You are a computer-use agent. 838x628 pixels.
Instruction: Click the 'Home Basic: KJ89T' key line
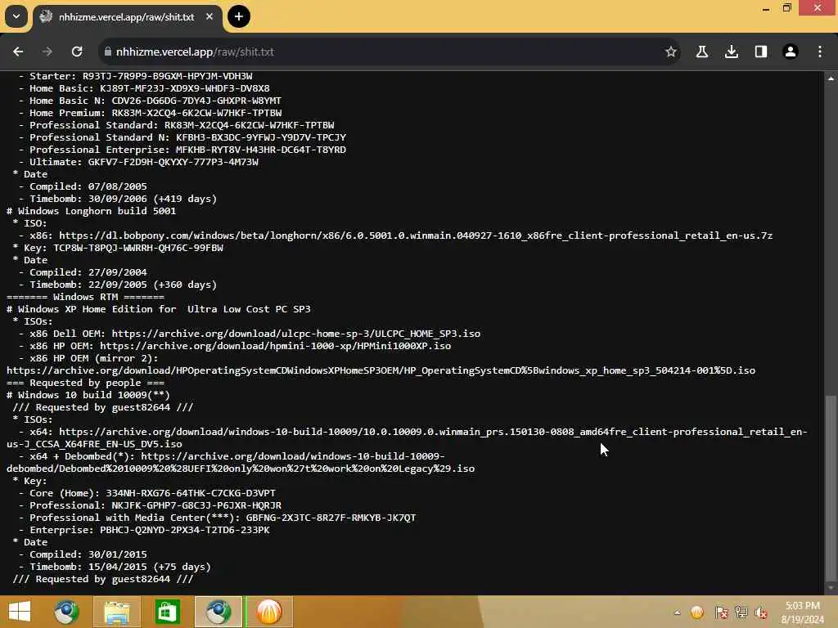(x=144, y=88)
